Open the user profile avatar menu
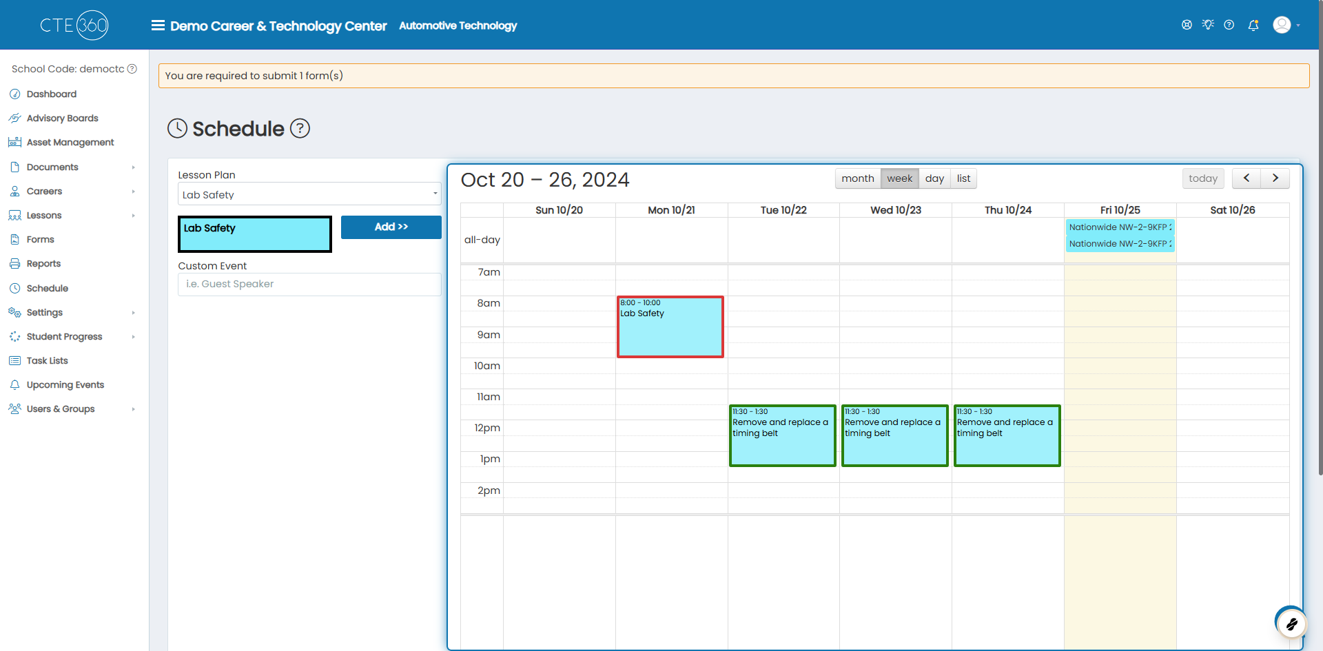The height and width of the screenshot is (651, 1323). click(x=1282, y=25)
